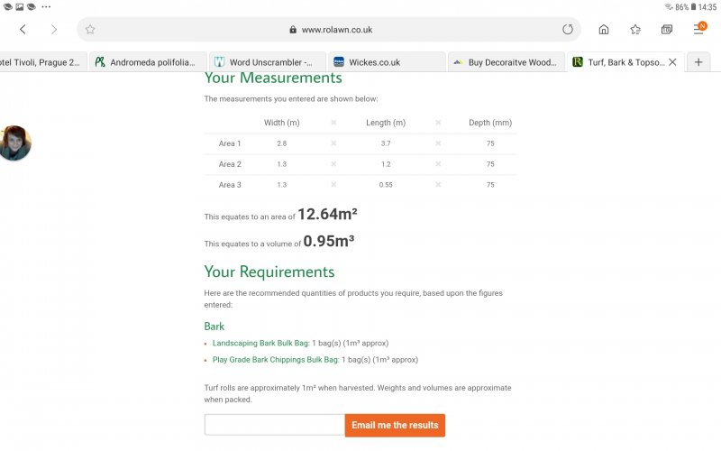Open Play Grade Bark Chippings Bulk Bag link
This screenshot has width=721, height=451.
point(275,359)
